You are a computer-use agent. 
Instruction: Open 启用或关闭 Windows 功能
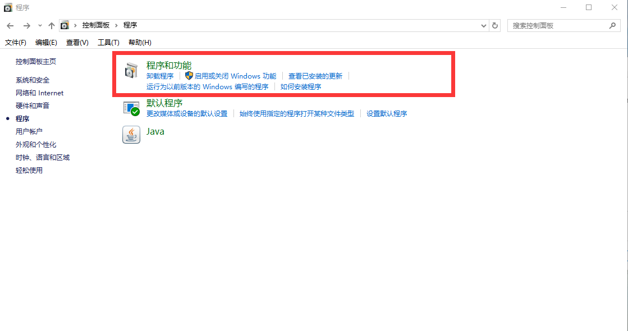236,76
